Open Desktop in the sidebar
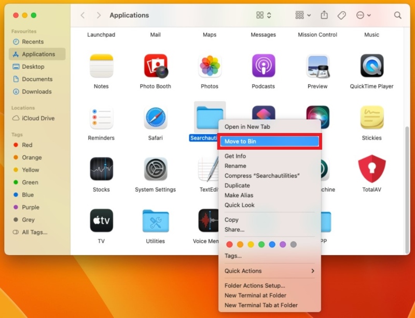This screenshot has height=318, width=415. click(x=37, y=67)
